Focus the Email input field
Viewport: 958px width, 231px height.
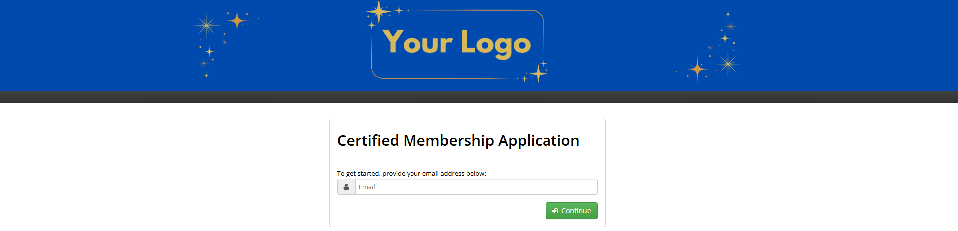point(476,187)
